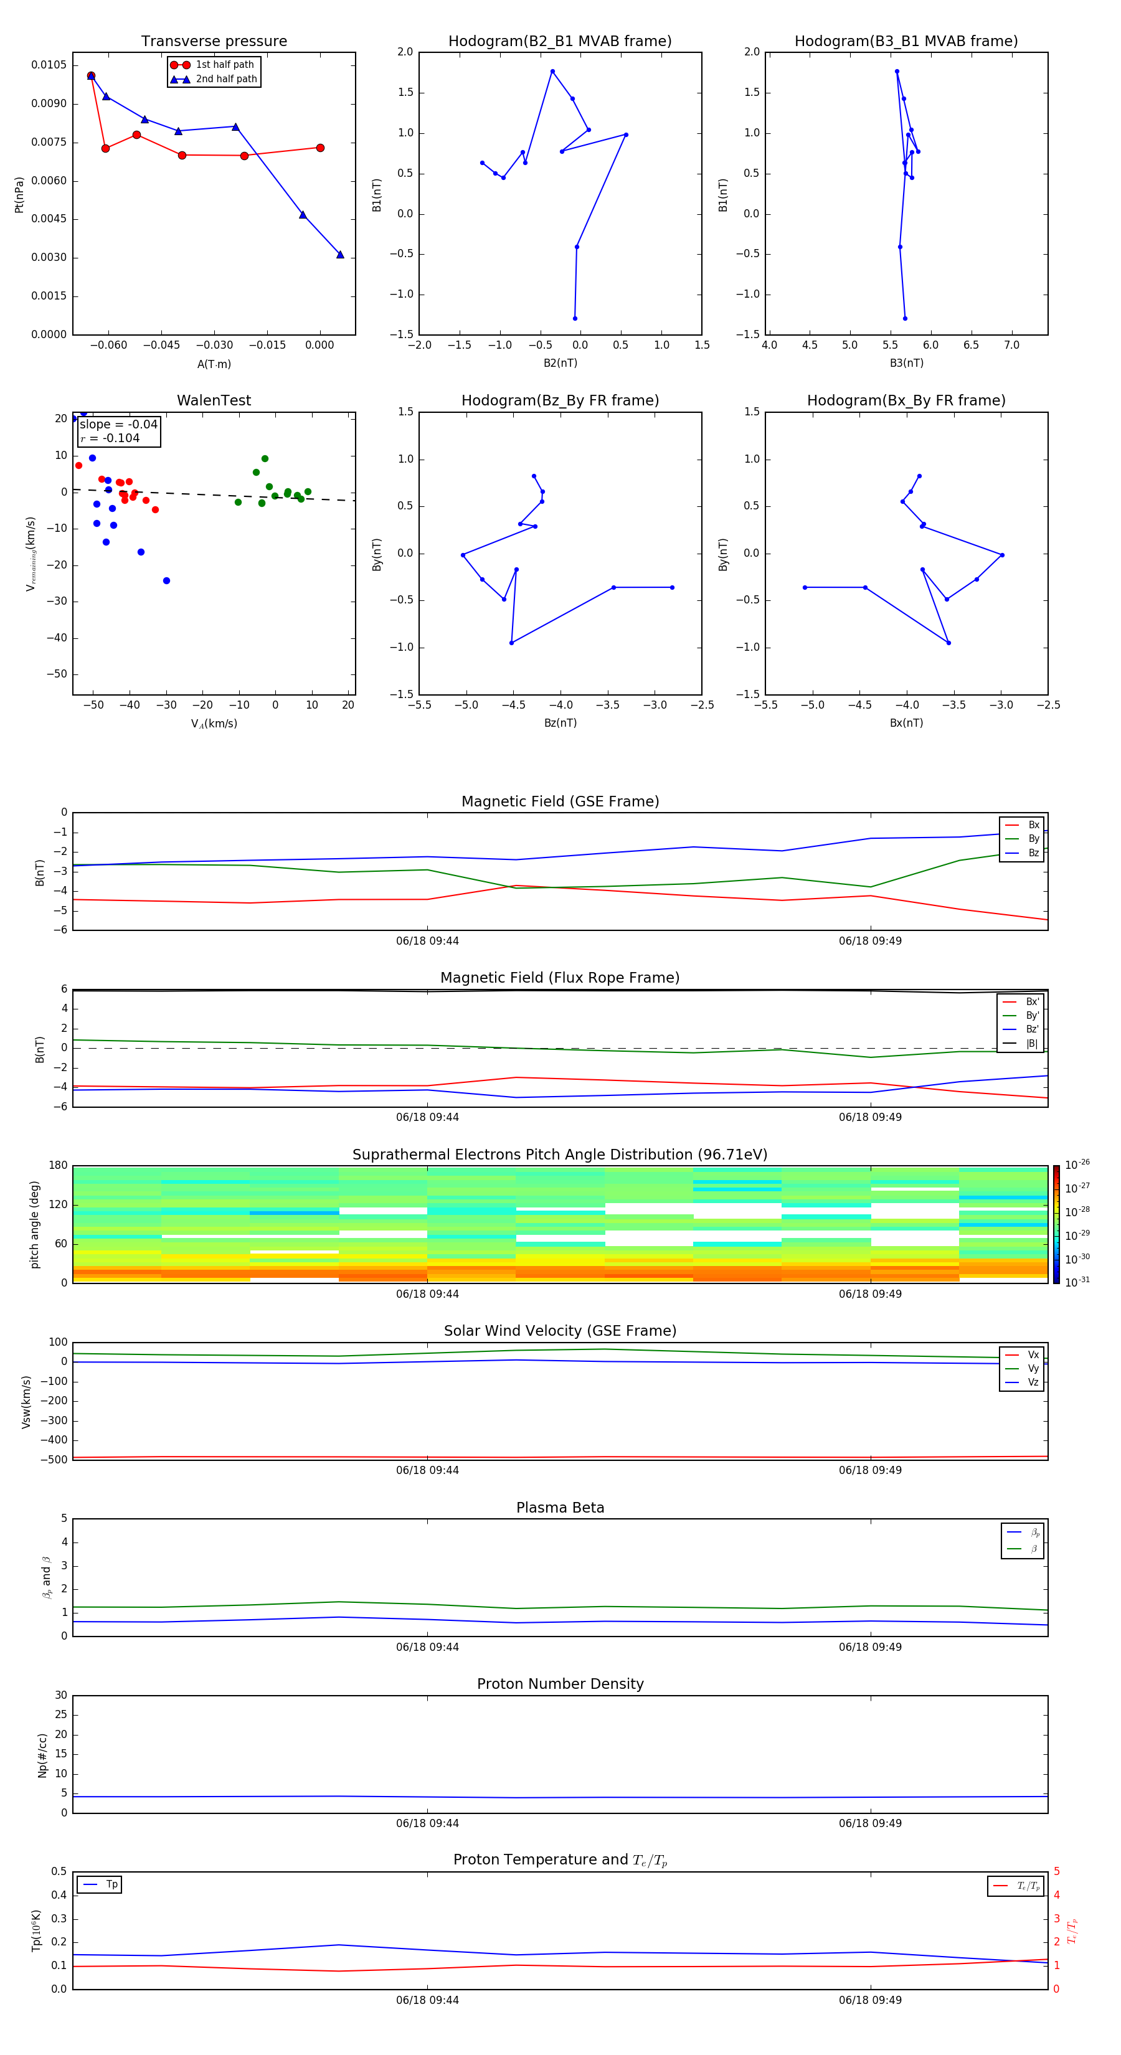Click the pitch angle color bar
The width and height of the screenshot is (1121, 2055).
click(1056, 1224)
